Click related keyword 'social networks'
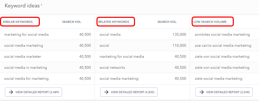The width and height of the screenshot is (259, 101). 112,67
